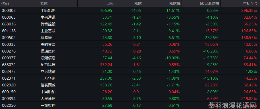260x109 pixels.
Task: Select year-to-date value 296.38%
Action: point(249,10)
